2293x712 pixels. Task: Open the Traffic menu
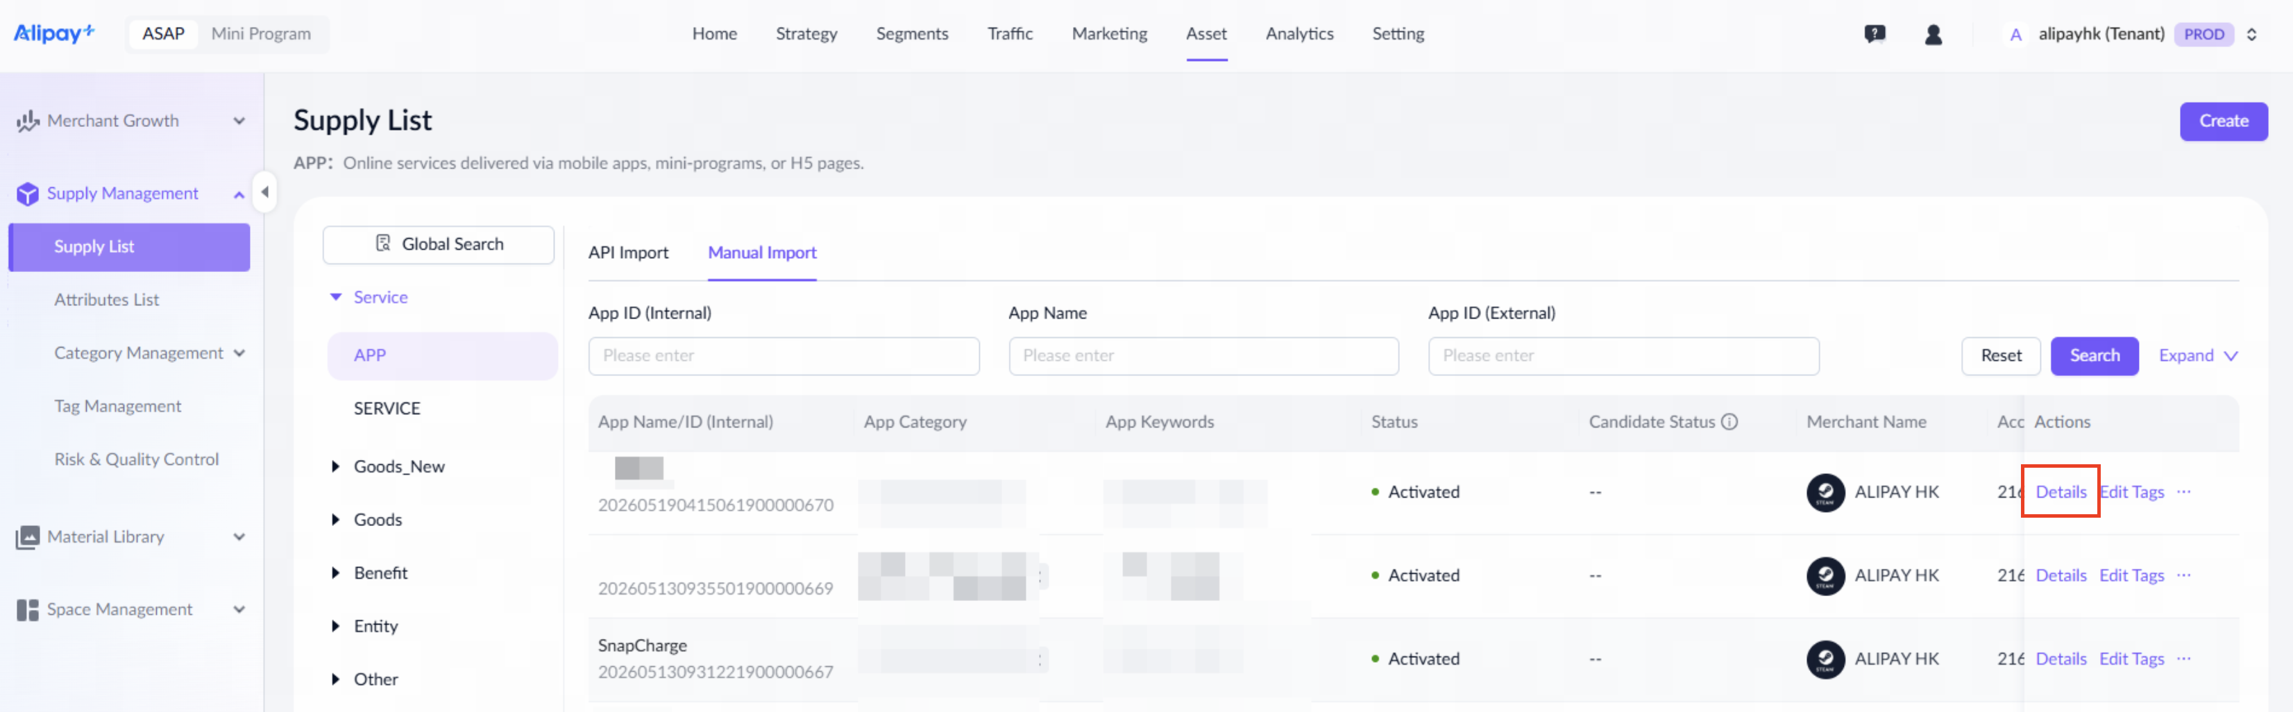pyautogui.click(x=1009, y=34)
